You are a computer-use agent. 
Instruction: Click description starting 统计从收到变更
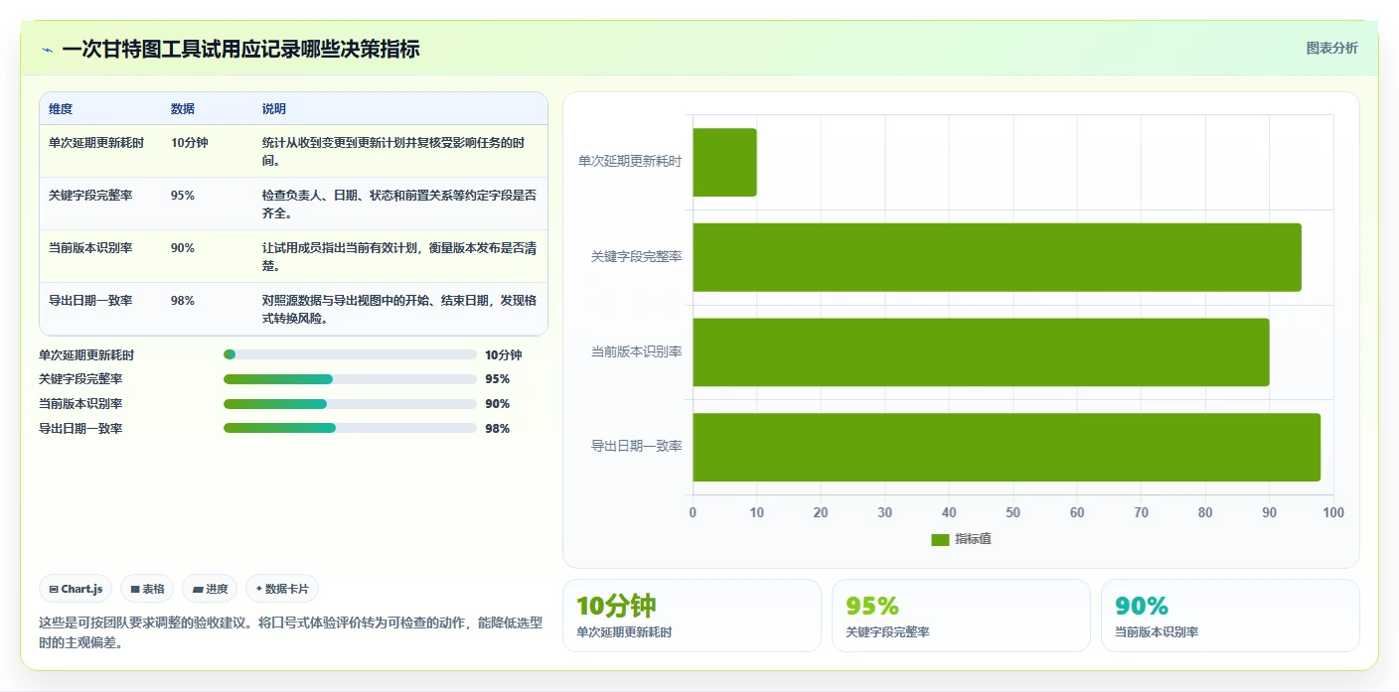(x=399, y=152)
